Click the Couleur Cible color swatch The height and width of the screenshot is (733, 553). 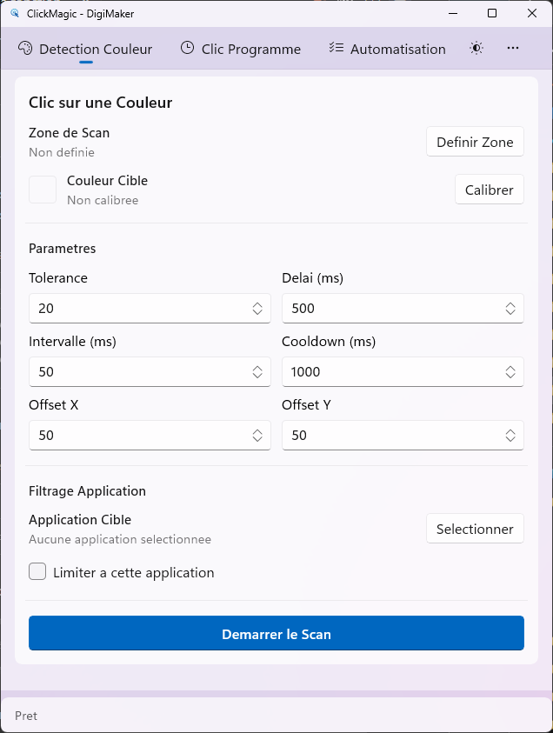point(42,189)
